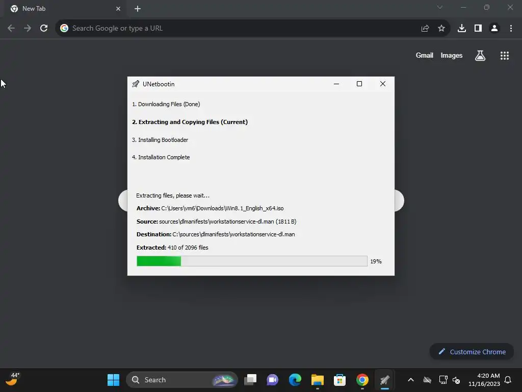This screenshot has width=522, height=392.
Task: Open a new tab with plus button
Action: pyautogui.click(x=138, y=9)
